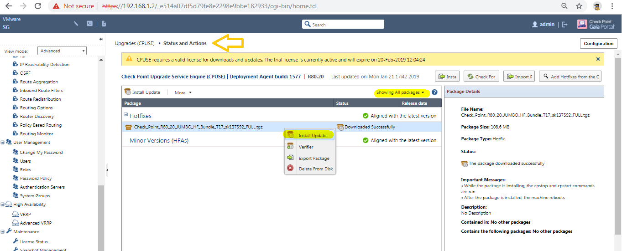Open VRRP in navigation tree

[x=26, y=214]
